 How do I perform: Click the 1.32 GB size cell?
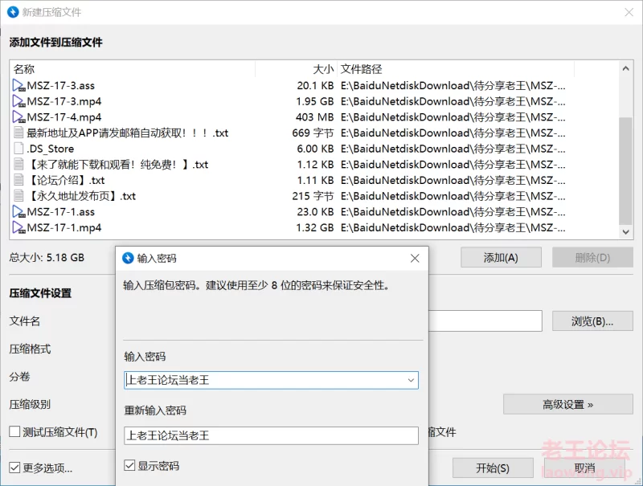(x=314, y=227)
